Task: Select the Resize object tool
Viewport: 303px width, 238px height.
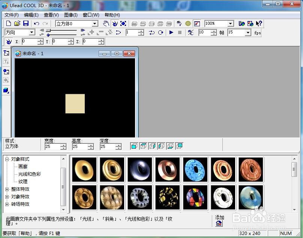Action: [123, 24]
